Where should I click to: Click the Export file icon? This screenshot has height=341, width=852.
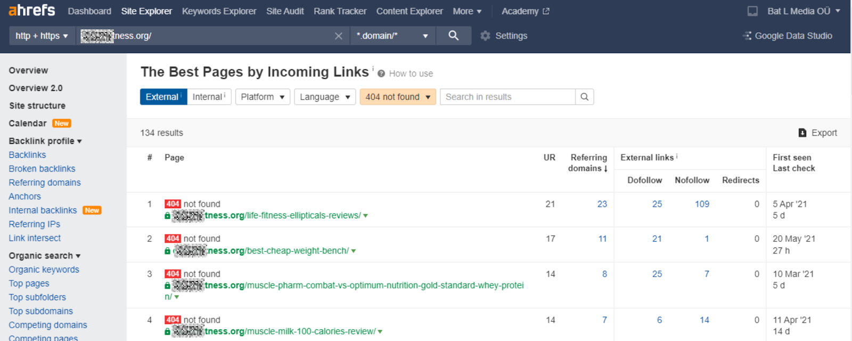(x=802, y=133)
